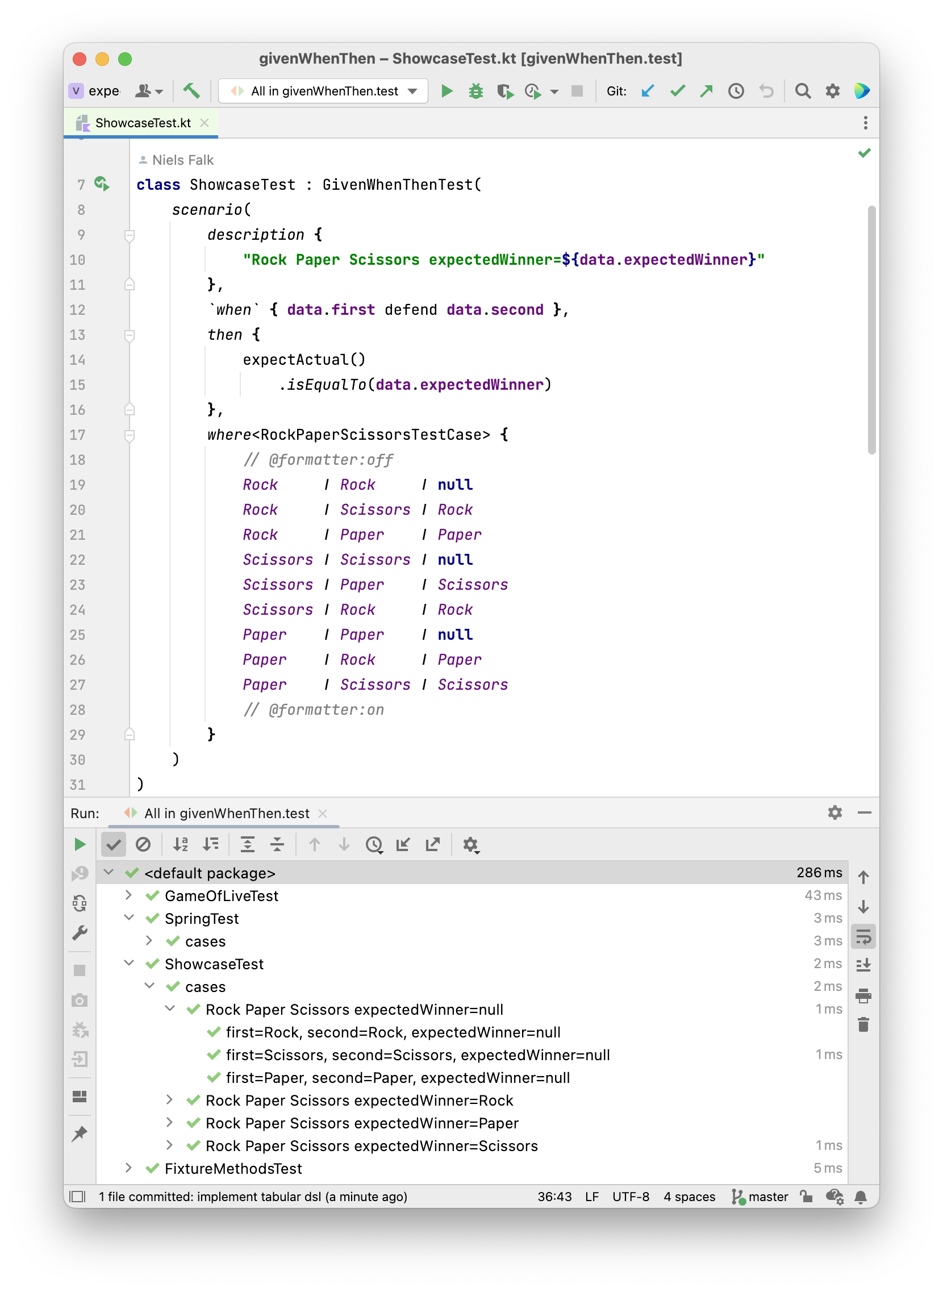Viewport: 943px width, 1292px height.
Task: Show Git history clock icon
Action: pyautogui.click(x=736, y=91)
